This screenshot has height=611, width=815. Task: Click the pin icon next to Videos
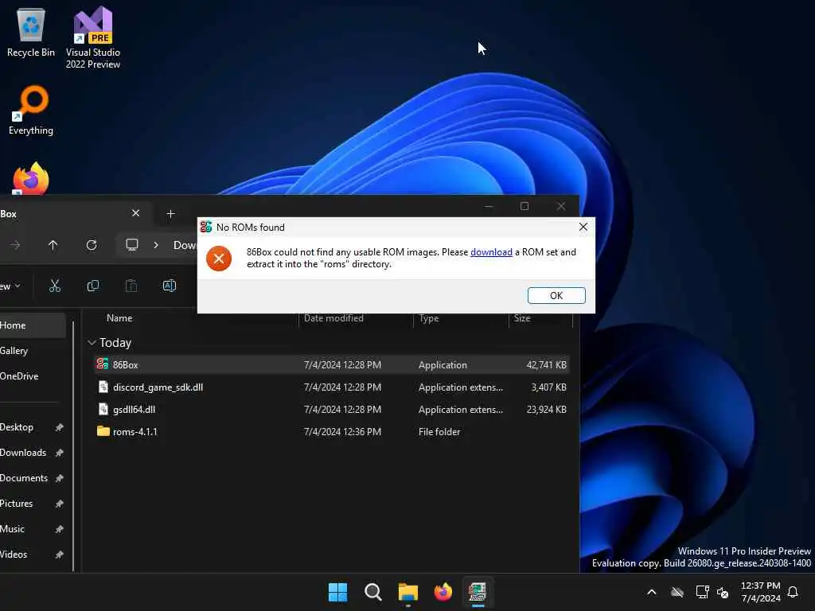tap(59, 555)
